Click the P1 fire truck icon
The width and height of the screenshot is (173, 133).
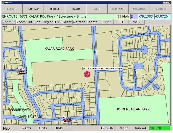point(67,120)
